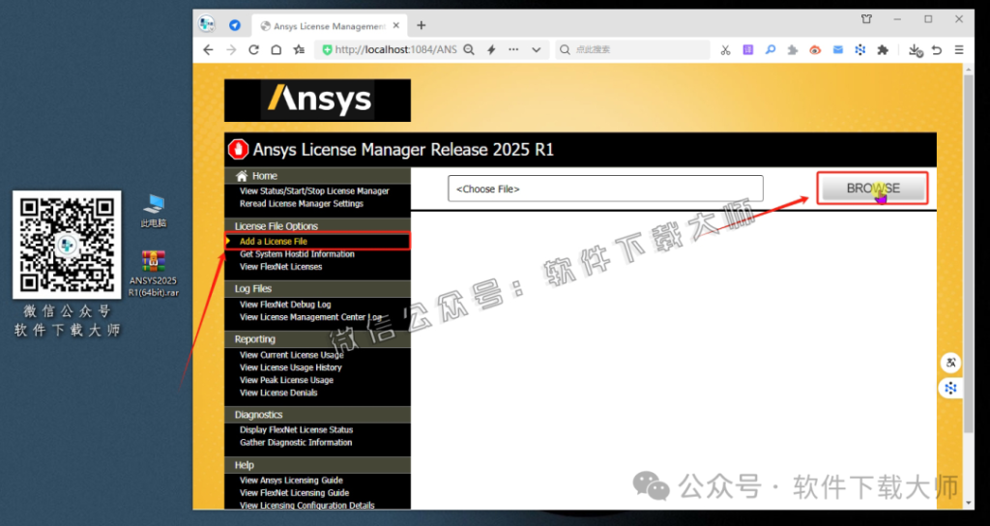The width and height of the screenshot is (990, 526).
Task: Open View FlexNet Licensing Guide
Action: click(x=294, y=492)
